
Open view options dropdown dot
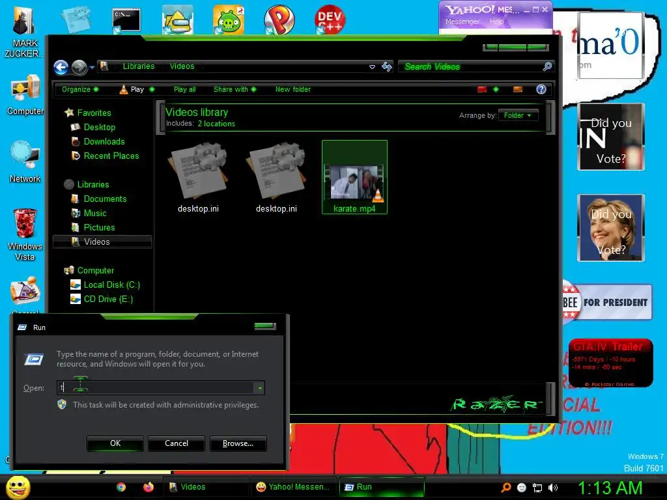point(496,89)
